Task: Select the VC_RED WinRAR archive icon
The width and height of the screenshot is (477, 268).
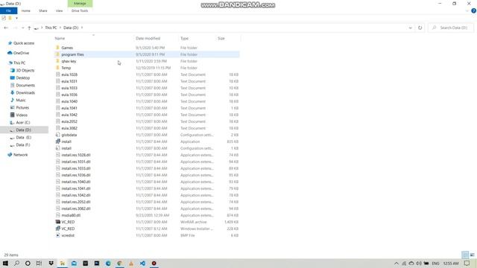Action: tap(58, 222)
